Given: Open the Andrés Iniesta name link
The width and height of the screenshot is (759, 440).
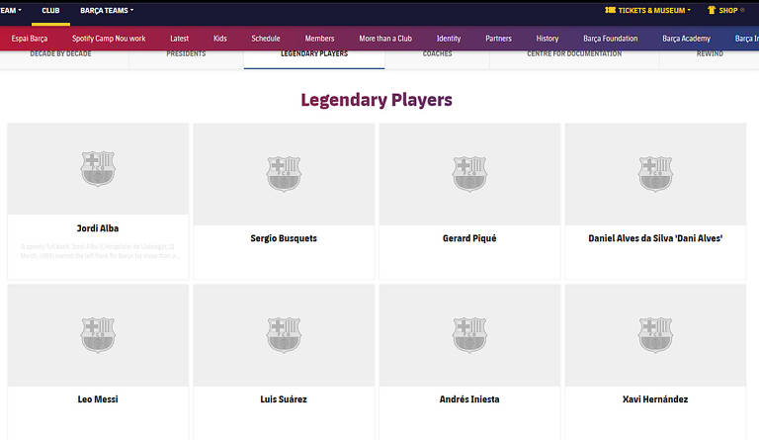Looking at the screenshot, I should (x=469, y=399).
